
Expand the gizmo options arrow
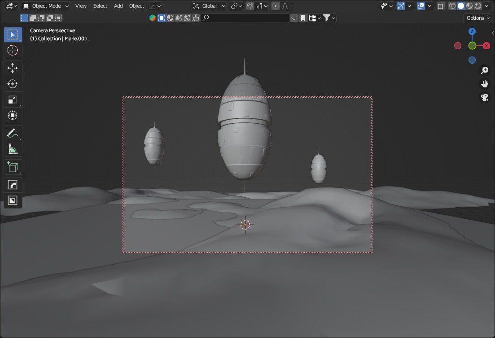click(409, 6)
